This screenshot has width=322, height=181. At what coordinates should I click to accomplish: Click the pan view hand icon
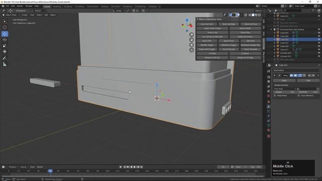click(191, 40)
